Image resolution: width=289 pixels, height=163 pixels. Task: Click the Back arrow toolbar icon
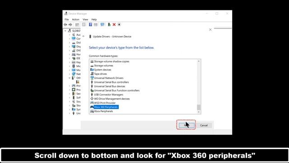tap(65, 24)
